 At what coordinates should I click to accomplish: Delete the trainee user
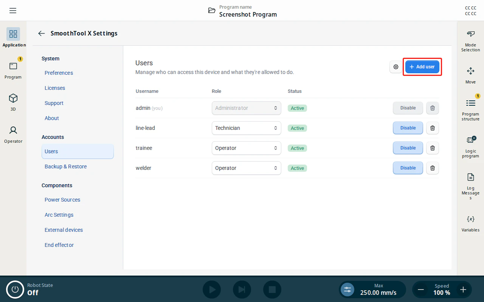point(433,148)
